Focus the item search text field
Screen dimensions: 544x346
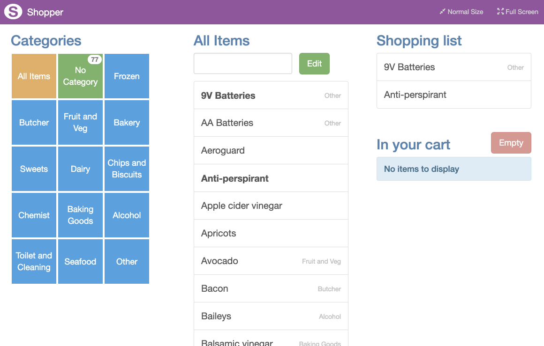coord(242,64)
